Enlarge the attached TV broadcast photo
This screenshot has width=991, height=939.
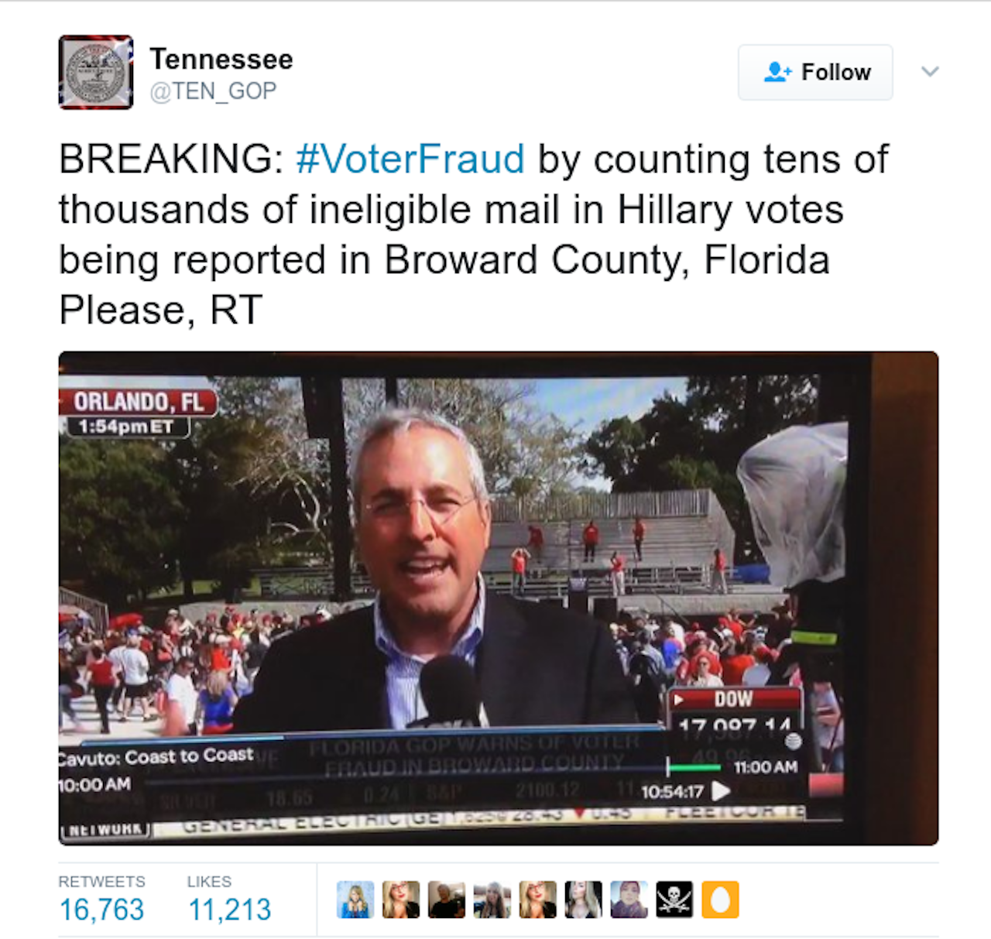[499, 598]
